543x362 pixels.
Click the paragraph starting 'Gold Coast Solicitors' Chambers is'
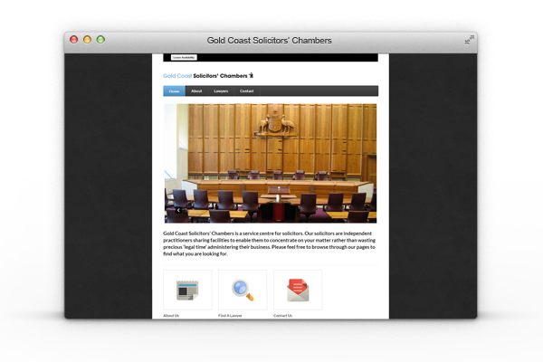coord(270,243)
